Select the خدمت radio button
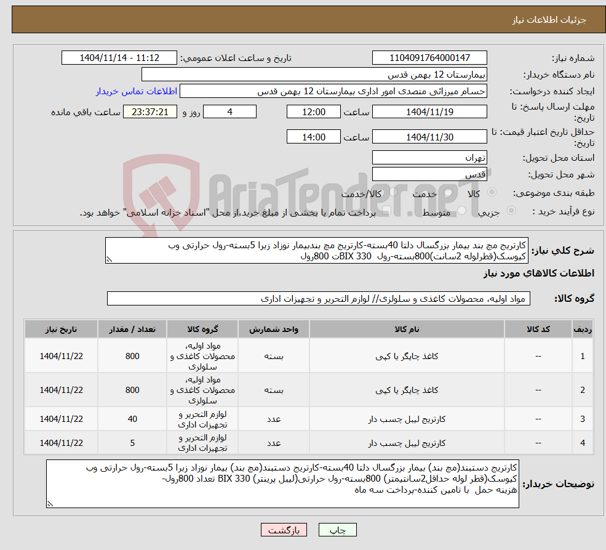 [449, 192]
